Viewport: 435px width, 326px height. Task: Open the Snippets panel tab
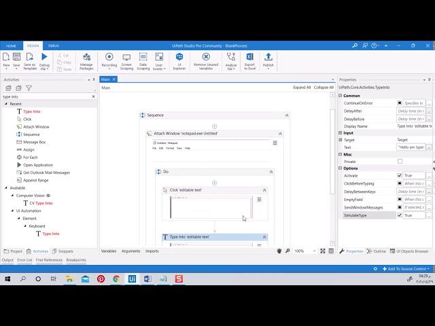63,251
